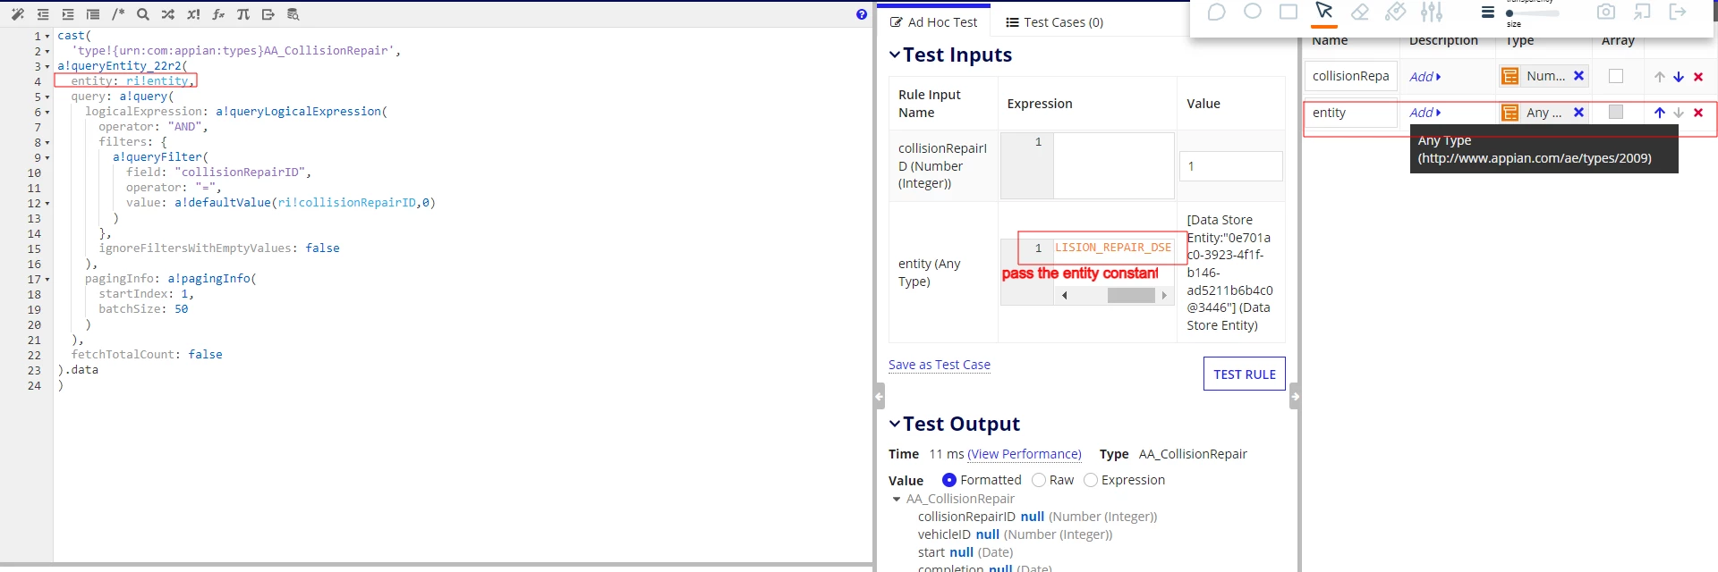Collapse test panel with left splitter arrow
This screenshot has height=572, width=1718.
[880, 395]
